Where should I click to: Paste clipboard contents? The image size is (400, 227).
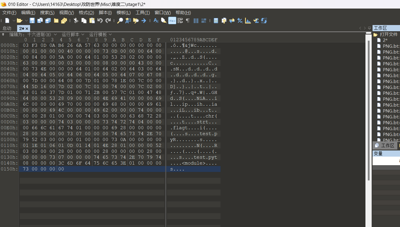92,20
